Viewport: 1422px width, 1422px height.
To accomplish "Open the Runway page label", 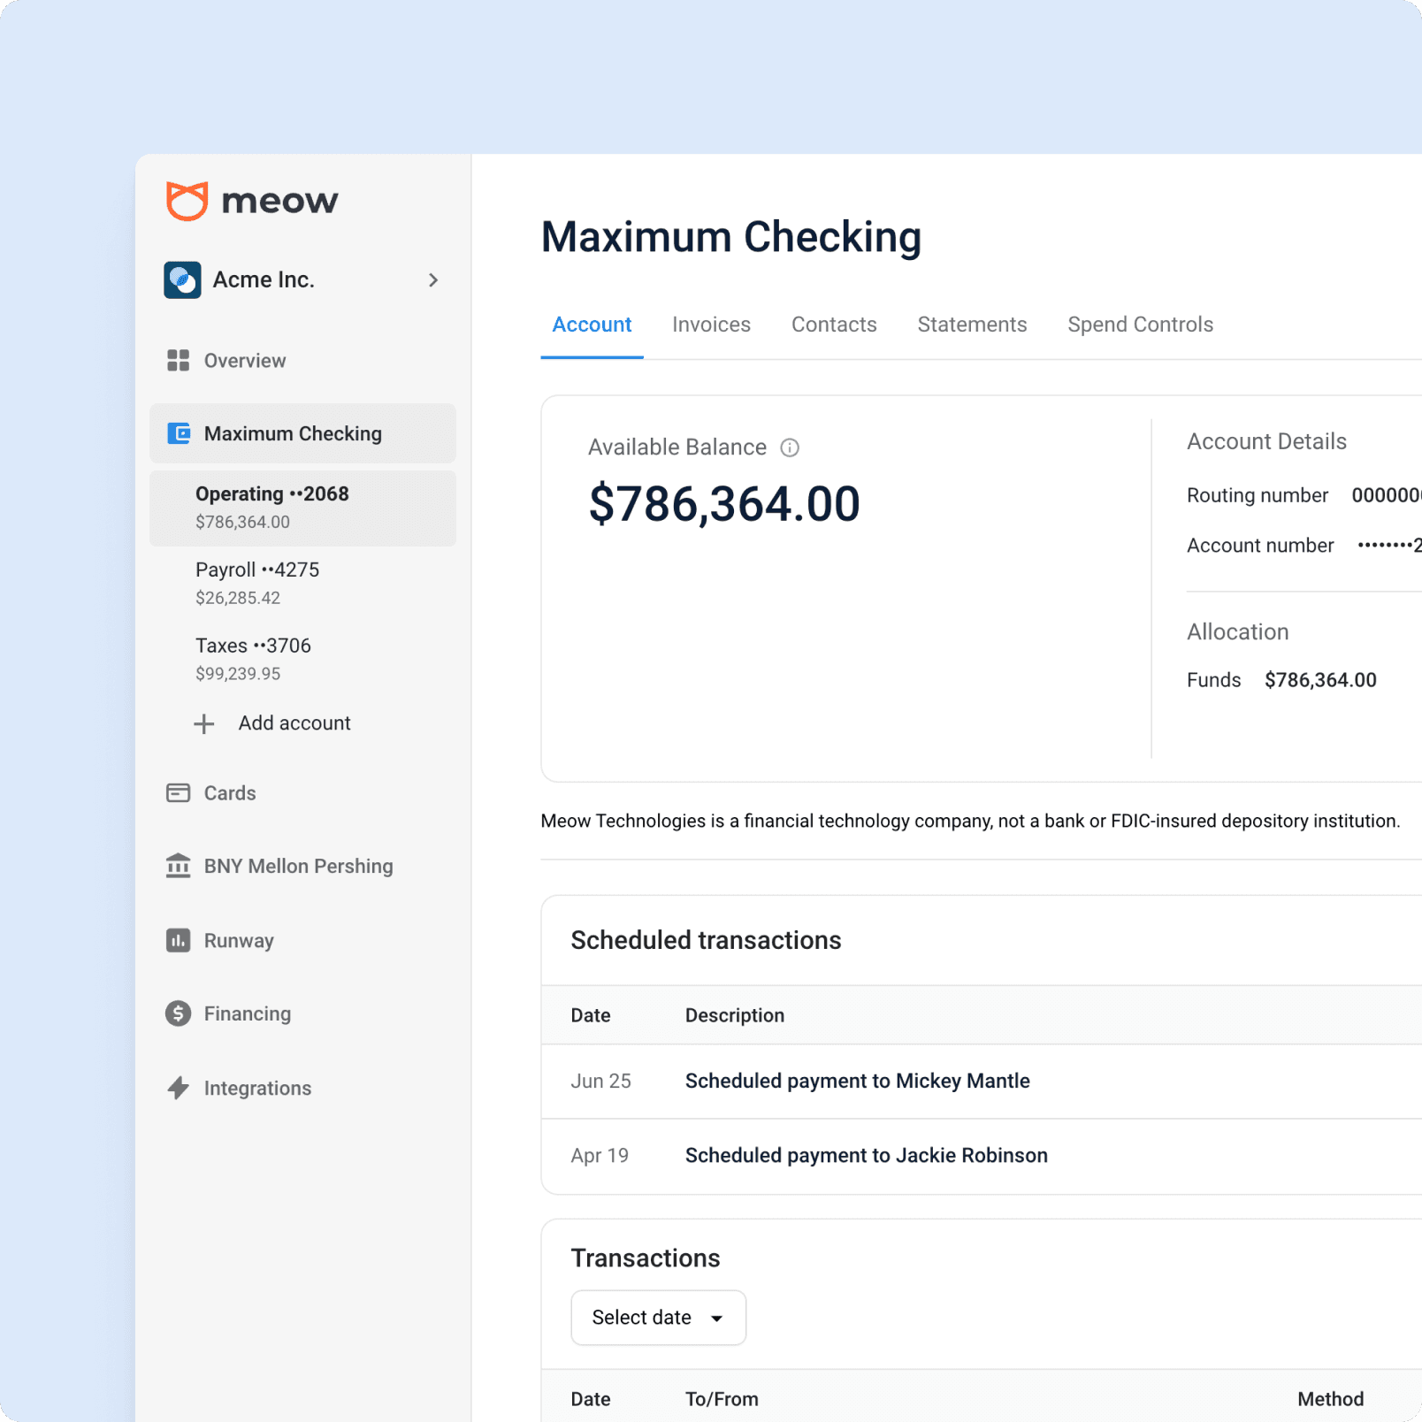I will click(x=239, y=941).
